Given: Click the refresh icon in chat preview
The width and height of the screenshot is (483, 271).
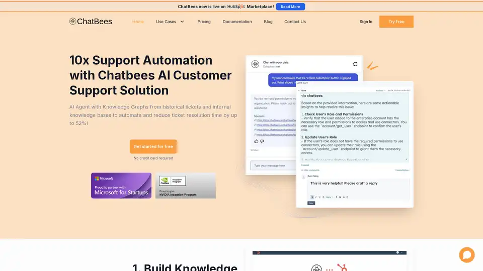Looking at the screenshot, I should pyautogui.click(x=355, y=64).
